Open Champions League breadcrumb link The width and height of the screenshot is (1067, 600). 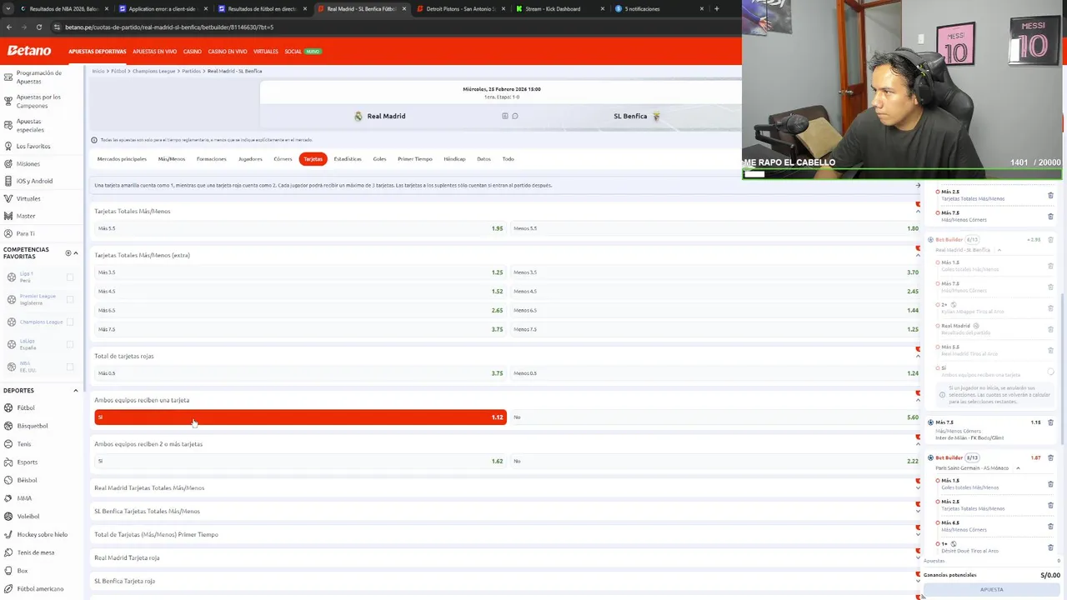click(x=154, y=71)
